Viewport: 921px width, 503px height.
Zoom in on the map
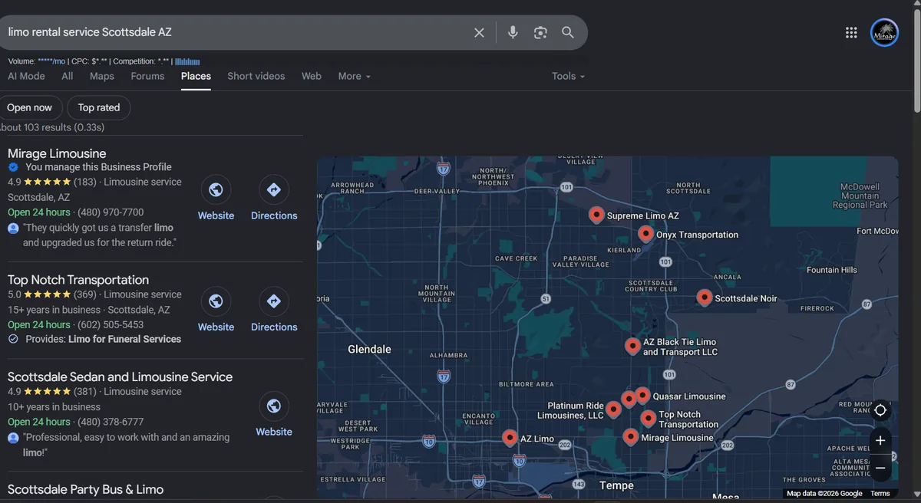[x=880, y=440]
